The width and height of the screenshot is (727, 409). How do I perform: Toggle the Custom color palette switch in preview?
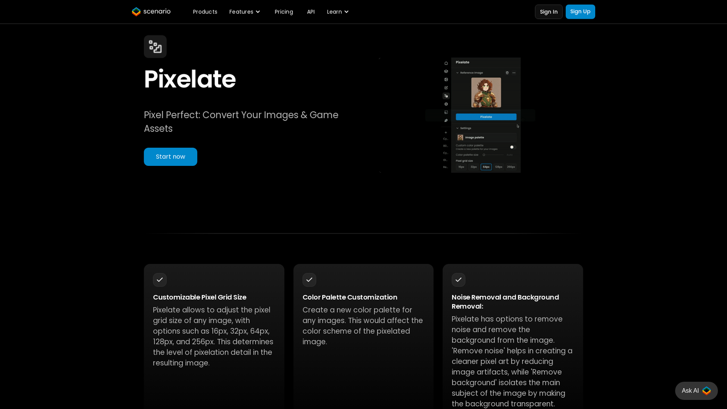pos(513,147)
